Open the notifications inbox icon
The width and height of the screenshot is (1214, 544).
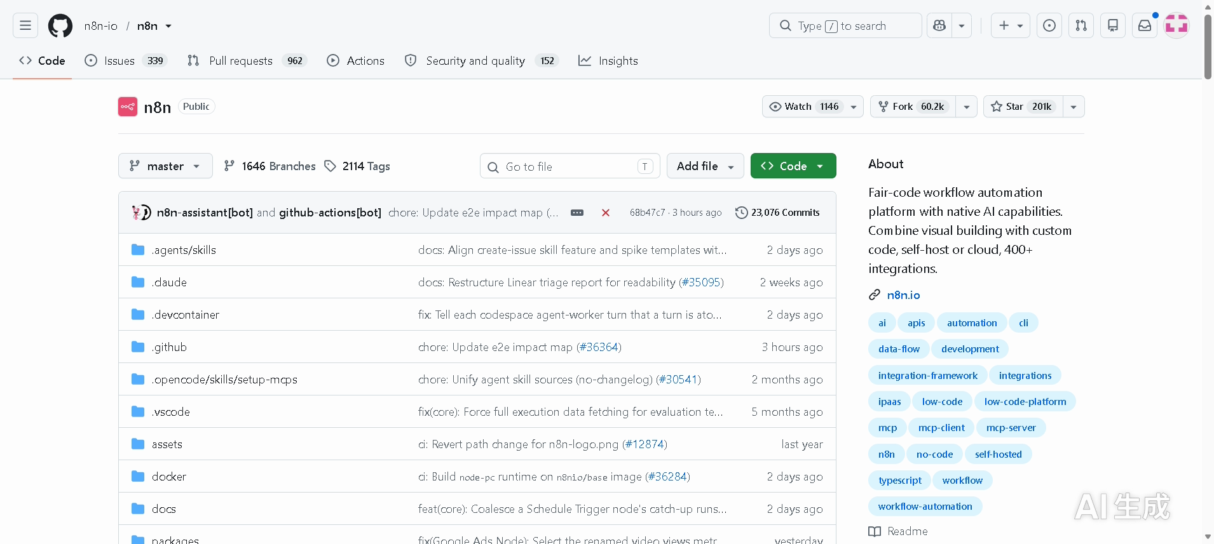click(1145, 25)
